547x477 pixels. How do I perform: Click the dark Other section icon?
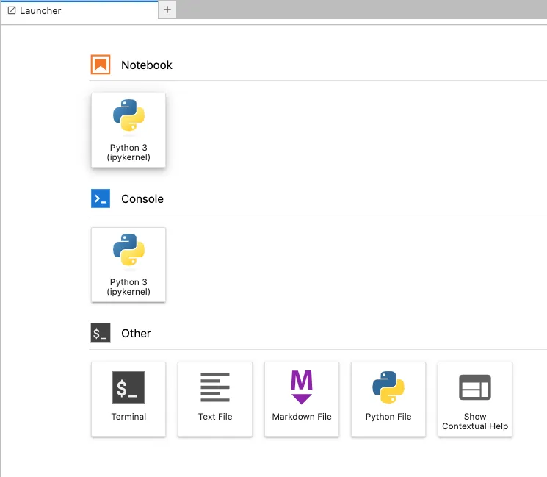pos(101,333)
